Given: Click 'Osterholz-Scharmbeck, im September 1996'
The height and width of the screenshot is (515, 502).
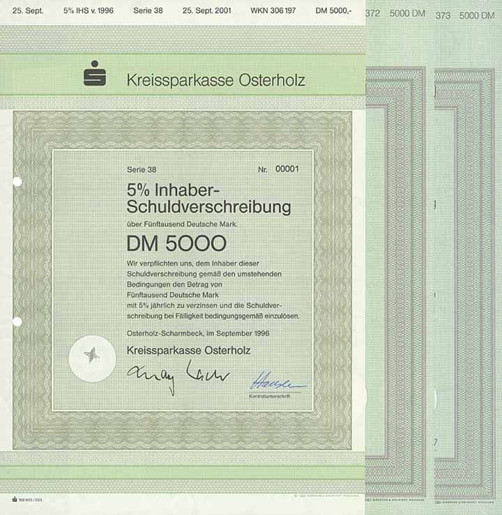Looking at the screenshot, I should (x=198, y=333).
